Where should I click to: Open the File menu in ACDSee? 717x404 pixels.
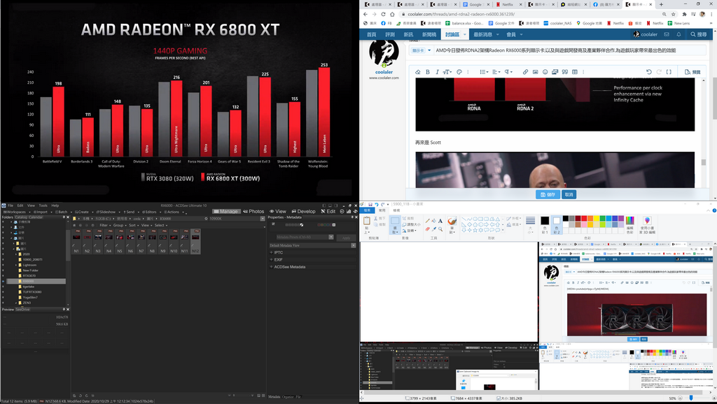coord(10,205)
